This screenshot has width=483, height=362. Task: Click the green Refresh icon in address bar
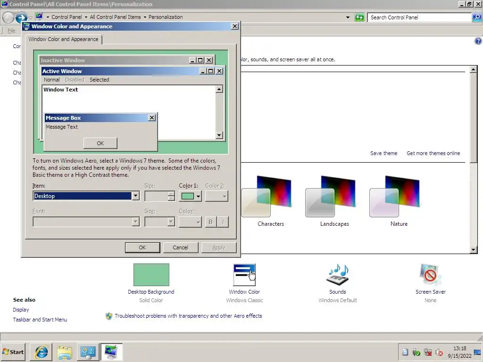click(359, 17)
